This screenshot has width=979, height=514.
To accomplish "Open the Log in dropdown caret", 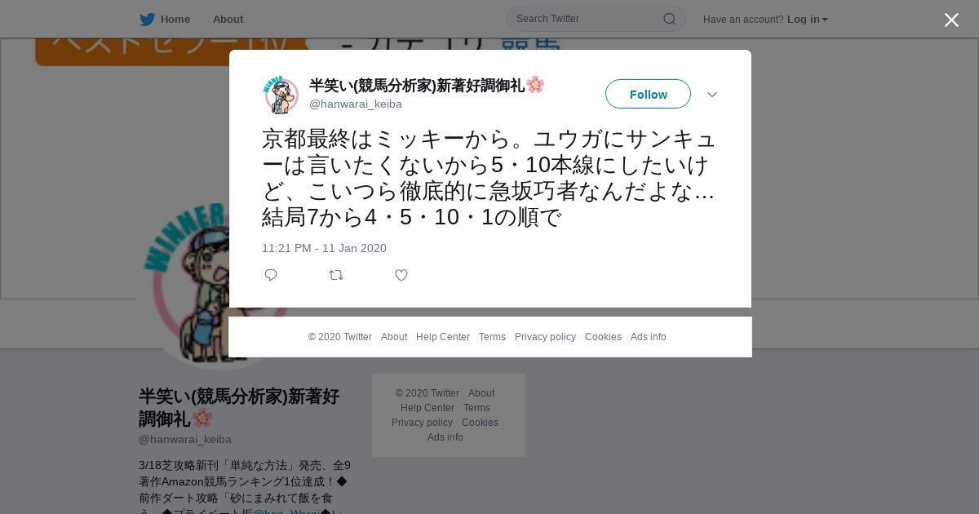I will pyautogui.click(x=825, y=20).
